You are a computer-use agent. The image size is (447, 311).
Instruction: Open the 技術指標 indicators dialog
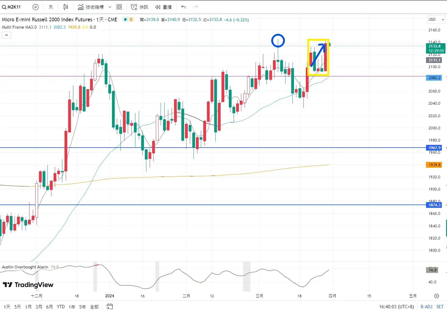tap(91, 7)
